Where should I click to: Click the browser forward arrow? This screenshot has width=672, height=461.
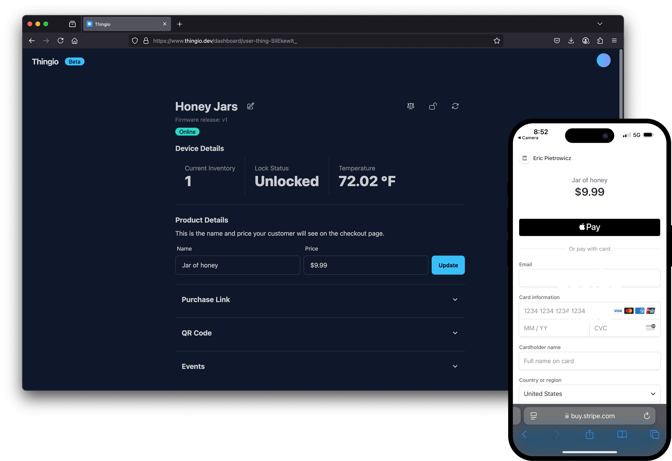pos(46,41)
